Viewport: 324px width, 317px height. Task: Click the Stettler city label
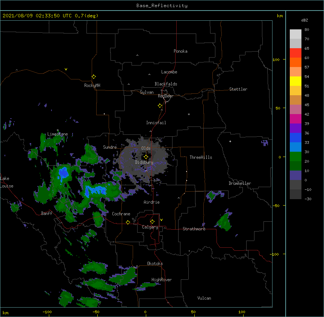[238, 89]
